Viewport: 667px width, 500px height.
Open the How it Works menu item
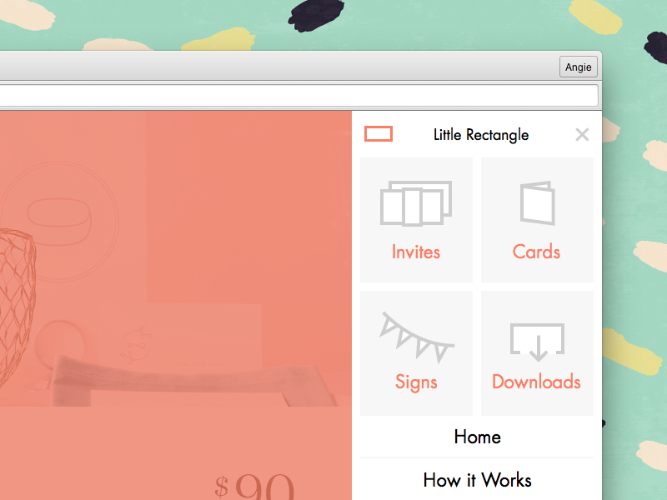(477, 480)
